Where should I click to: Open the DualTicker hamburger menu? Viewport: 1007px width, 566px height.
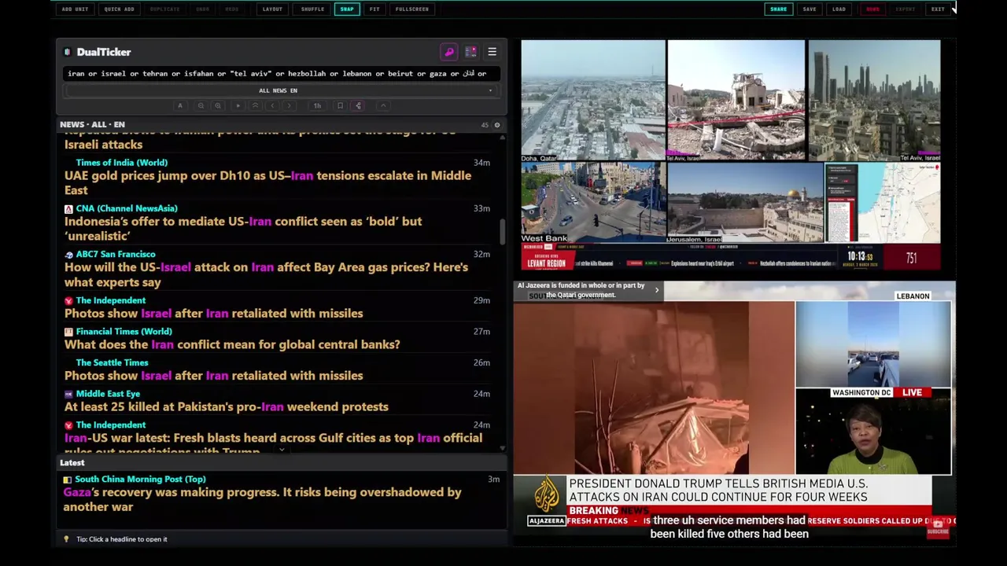(492, 52)
